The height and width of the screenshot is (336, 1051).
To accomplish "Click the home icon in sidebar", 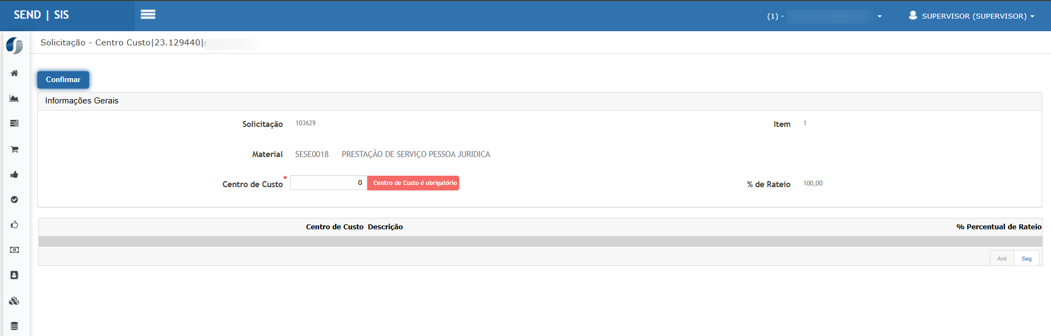I will click(x=14, y=73).
